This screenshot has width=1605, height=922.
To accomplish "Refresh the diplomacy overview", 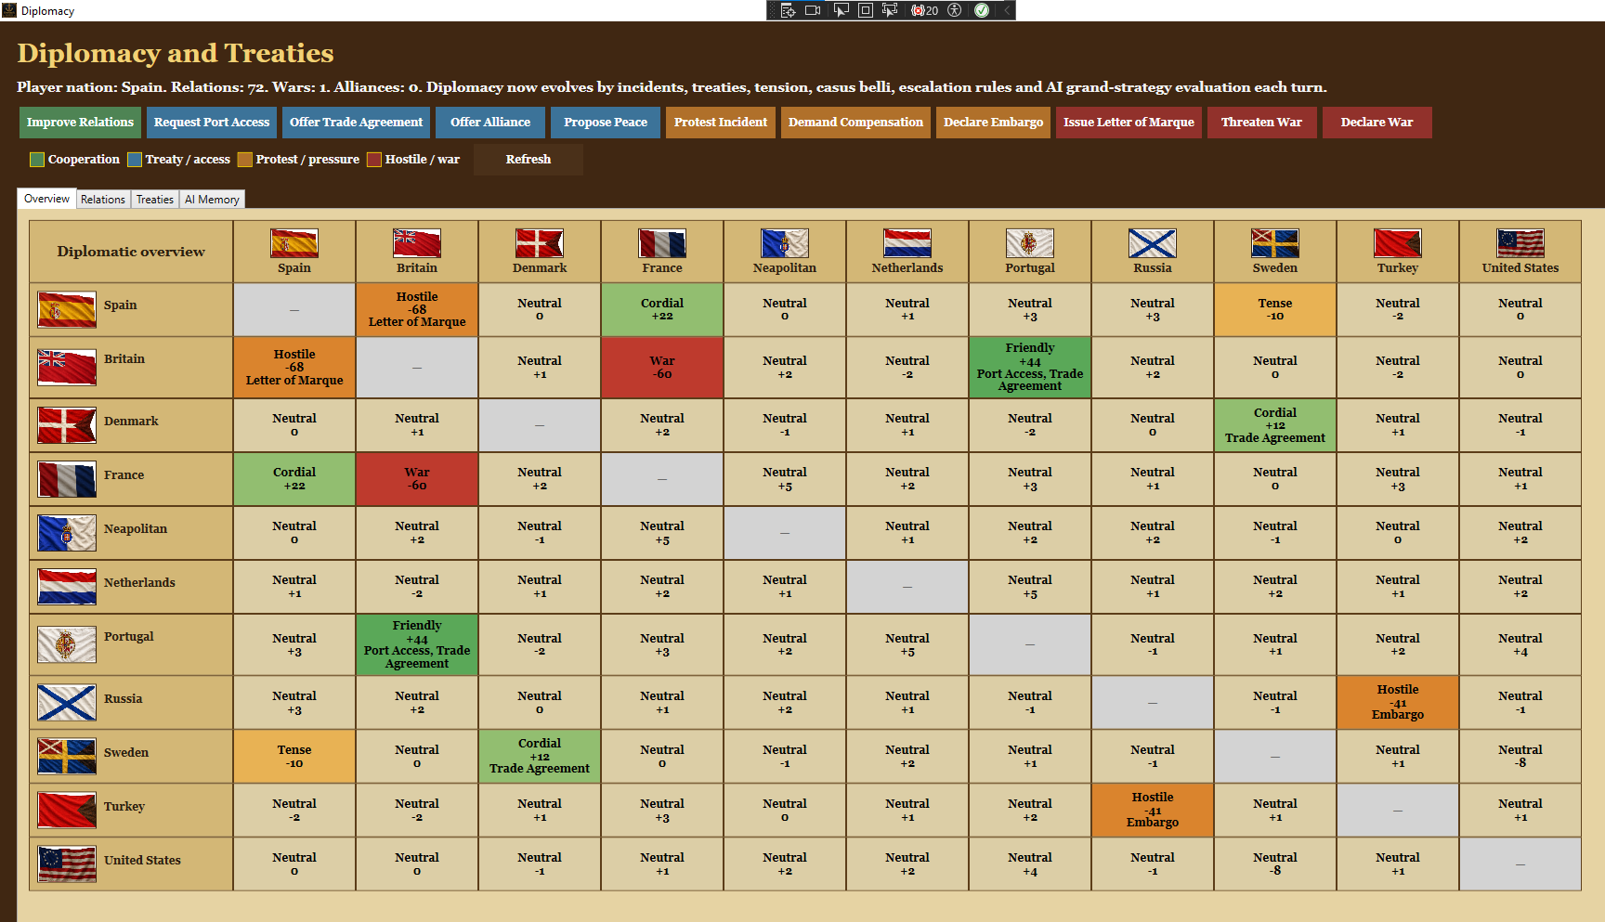I will point(528,160).
